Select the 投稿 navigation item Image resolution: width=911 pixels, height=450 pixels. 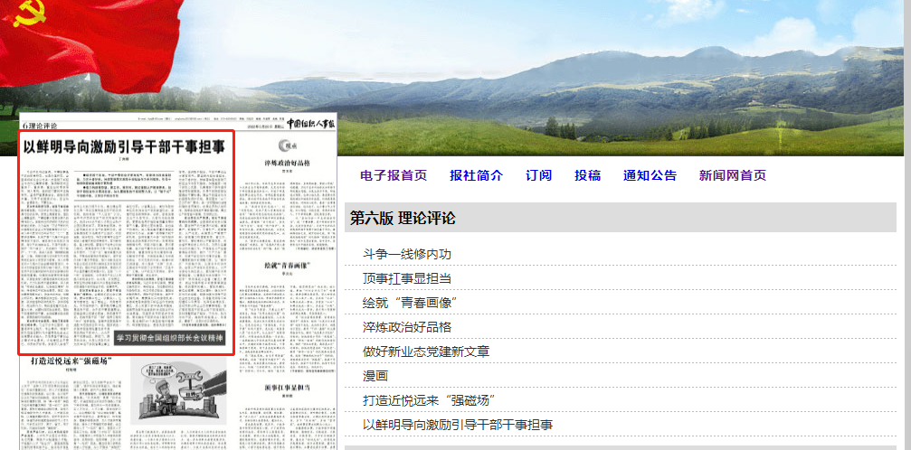pyautogui.click(x=587, y=175)
